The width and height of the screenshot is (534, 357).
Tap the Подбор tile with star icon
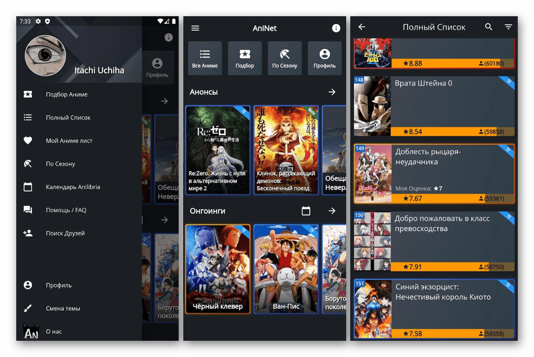245,58
